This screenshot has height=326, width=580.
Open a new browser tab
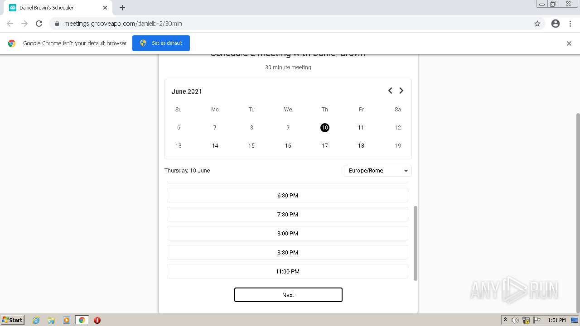[x=122, y=8]
